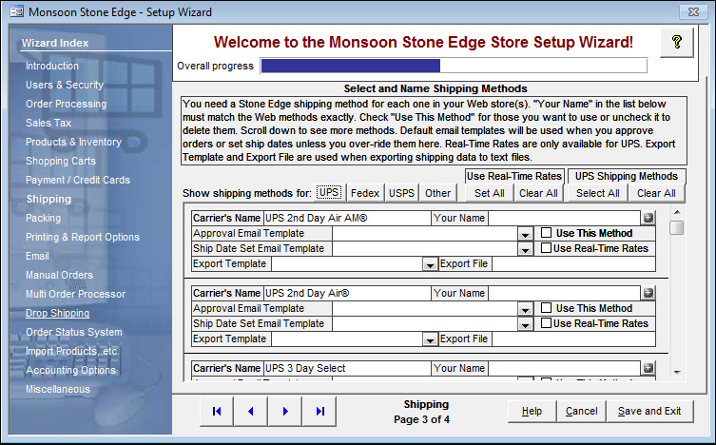Viewport: 716px width, 445px height.
Task: Click Carrier's Name field UPS 3 Day Select
Action: (347, 368)
